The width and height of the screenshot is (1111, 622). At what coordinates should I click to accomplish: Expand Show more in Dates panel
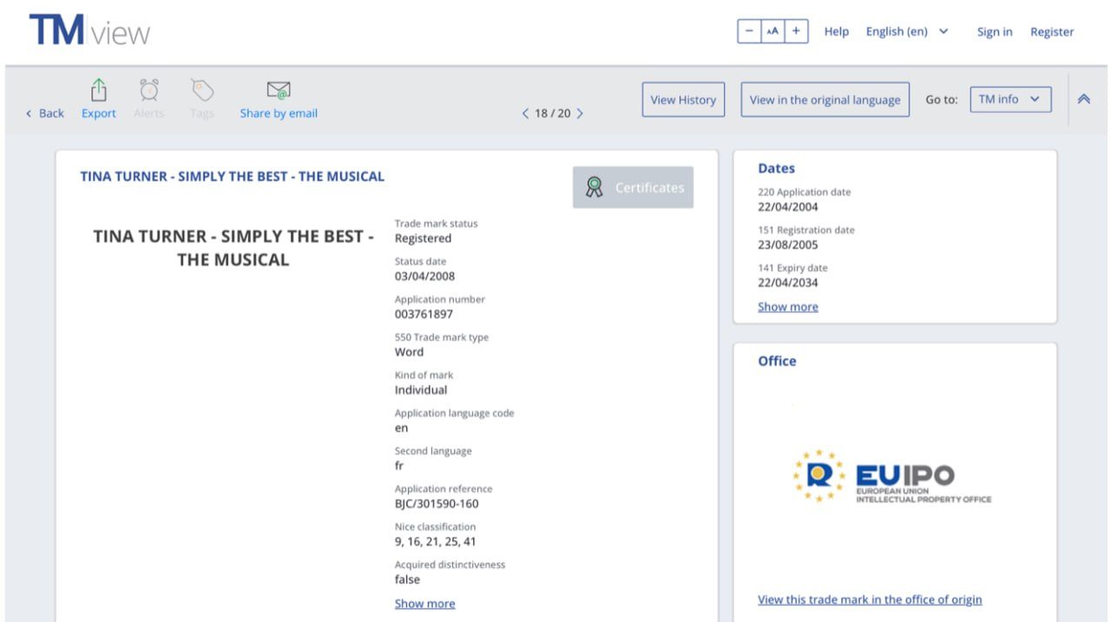point(787,307)
